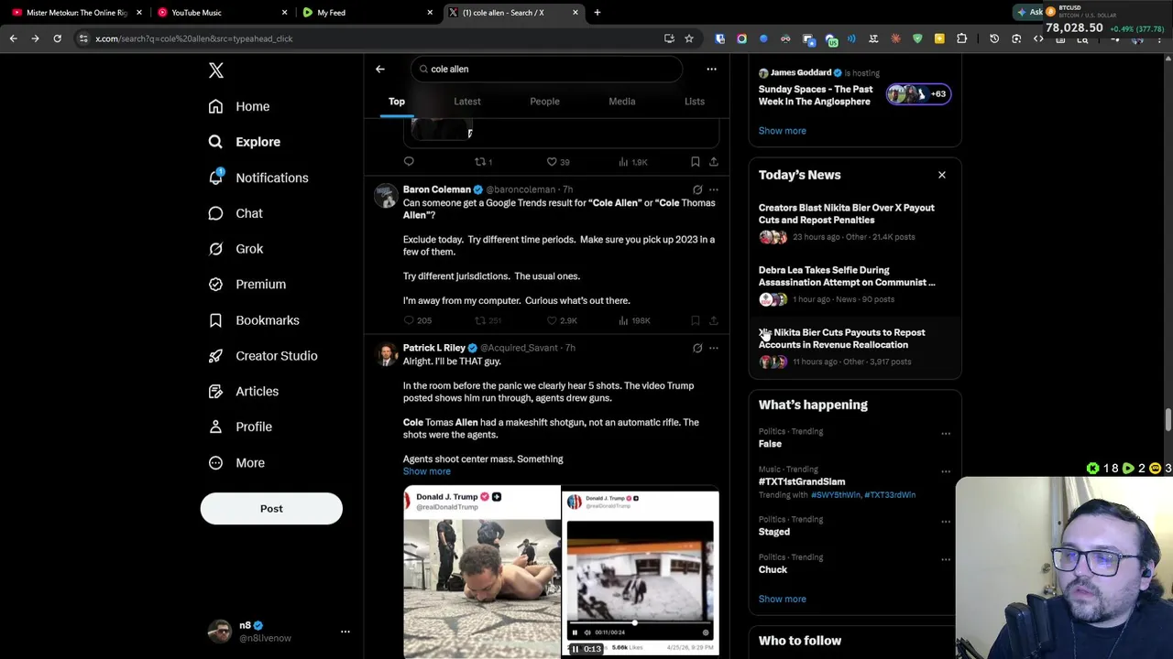Viewport: 1173px width, 659px height.
Task: Switch to the Lists tab
Action: [695, 102]
